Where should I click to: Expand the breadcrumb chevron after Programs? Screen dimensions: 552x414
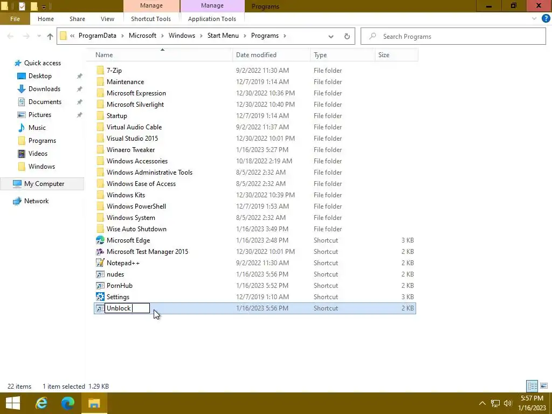click(285, 36)
